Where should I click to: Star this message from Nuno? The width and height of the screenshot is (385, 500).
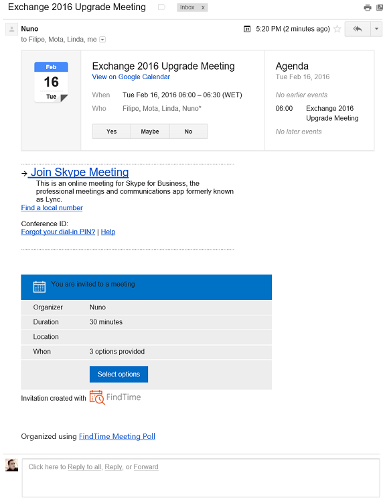[337, 29]
